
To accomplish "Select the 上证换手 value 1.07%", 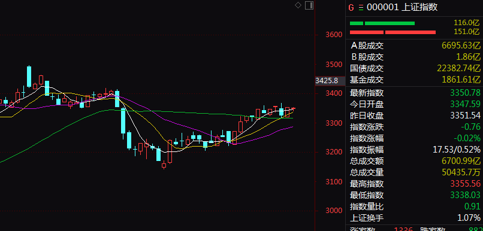I will coord(469,218).
